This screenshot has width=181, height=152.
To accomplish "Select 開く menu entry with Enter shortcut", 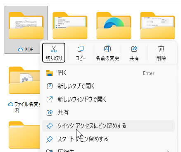I will [108, 73].
